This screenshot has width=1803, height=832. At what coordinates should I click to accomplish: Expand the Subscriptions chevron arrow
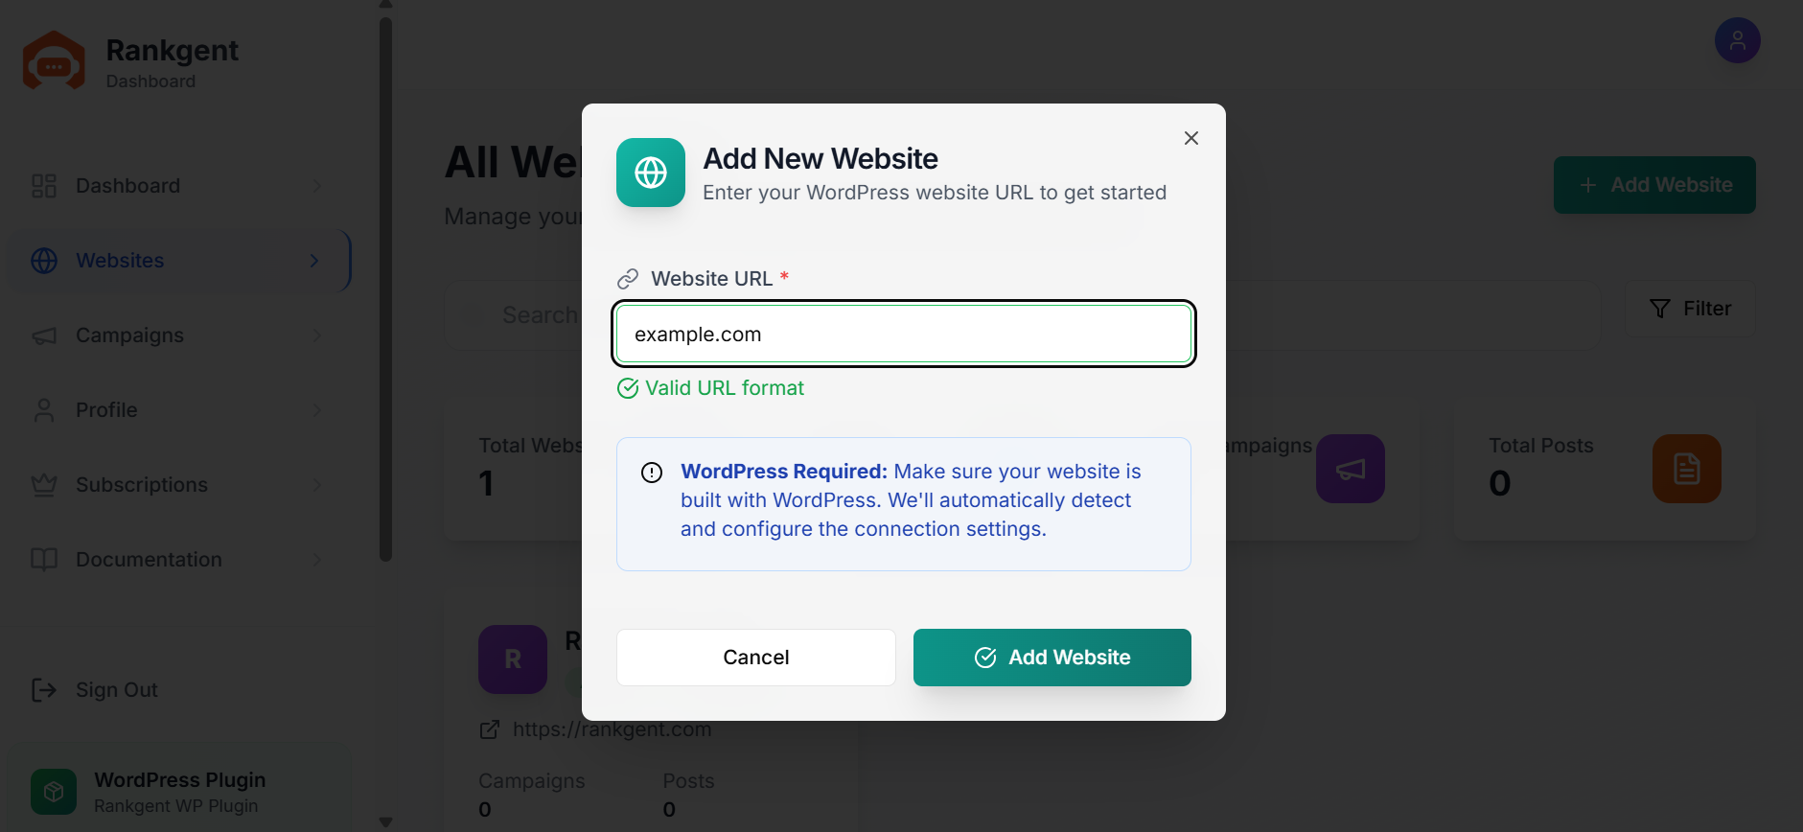pos(317,485)
